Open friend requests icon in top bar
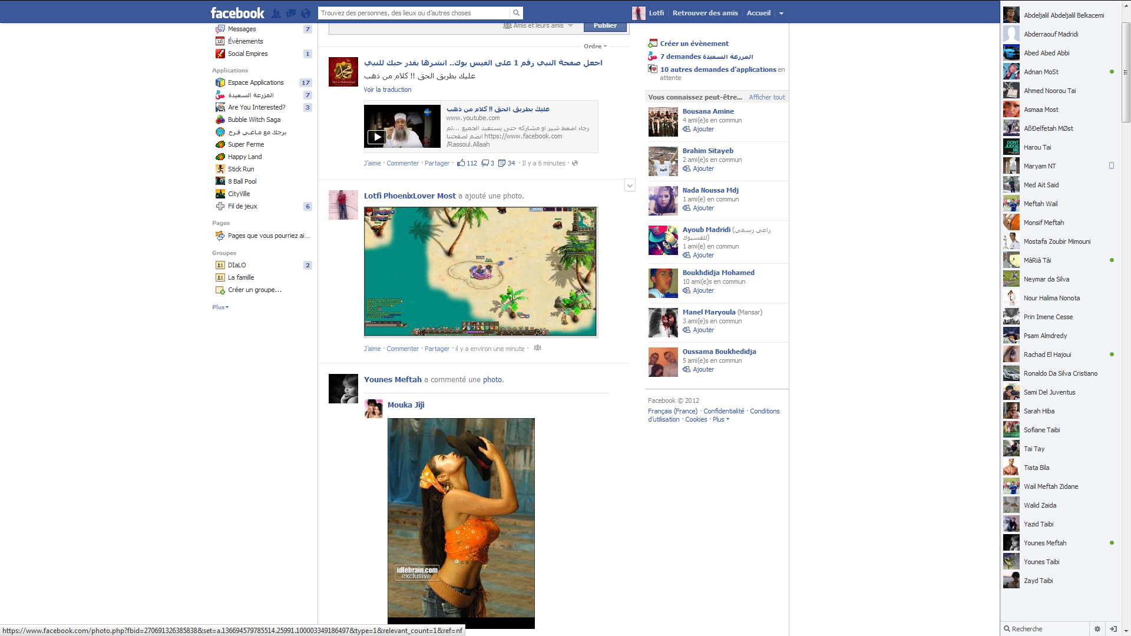This screenshot has width=1131, height=636. 276,13
